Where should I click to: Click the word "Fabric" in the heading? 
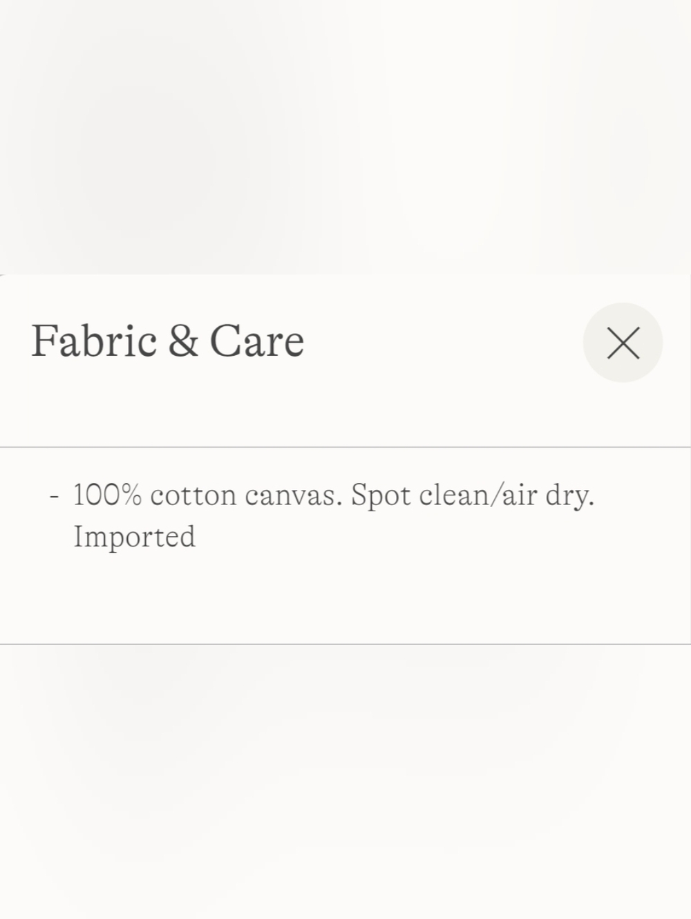[94, 341]
